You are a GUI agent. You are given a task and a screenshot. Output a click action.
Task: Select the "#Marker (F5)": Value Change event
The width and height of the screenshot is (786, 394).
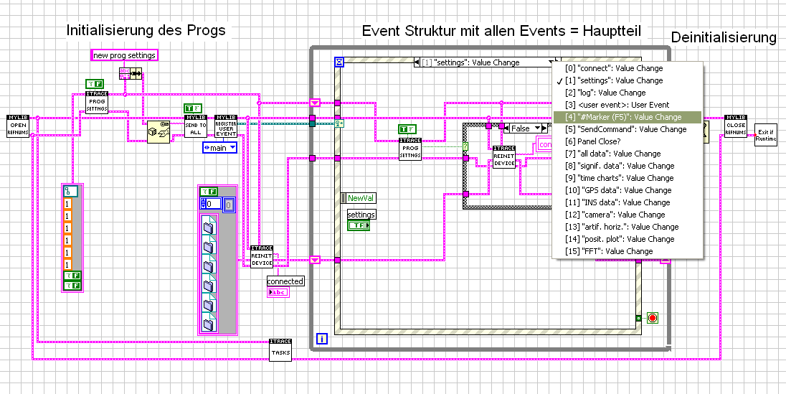pyautogui.click(x=627, y=117)
